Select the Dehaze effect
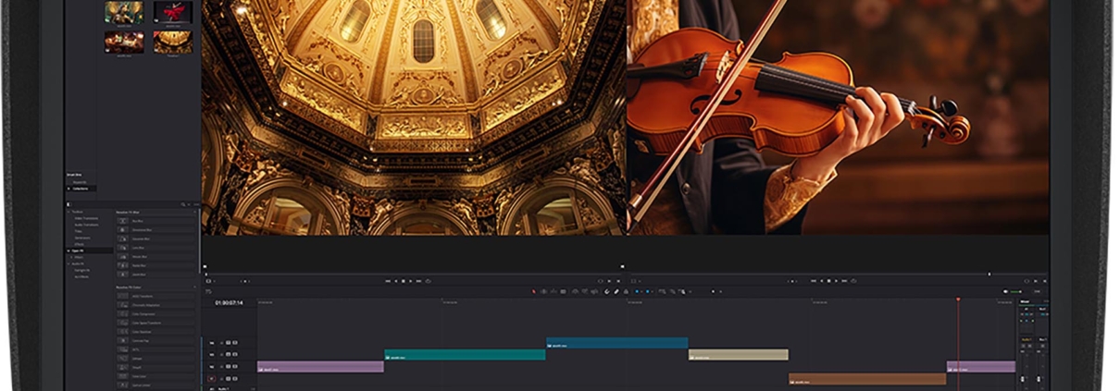Image resolution: width=1120 pixels, height=391 pixels. (x=156, y=359)
